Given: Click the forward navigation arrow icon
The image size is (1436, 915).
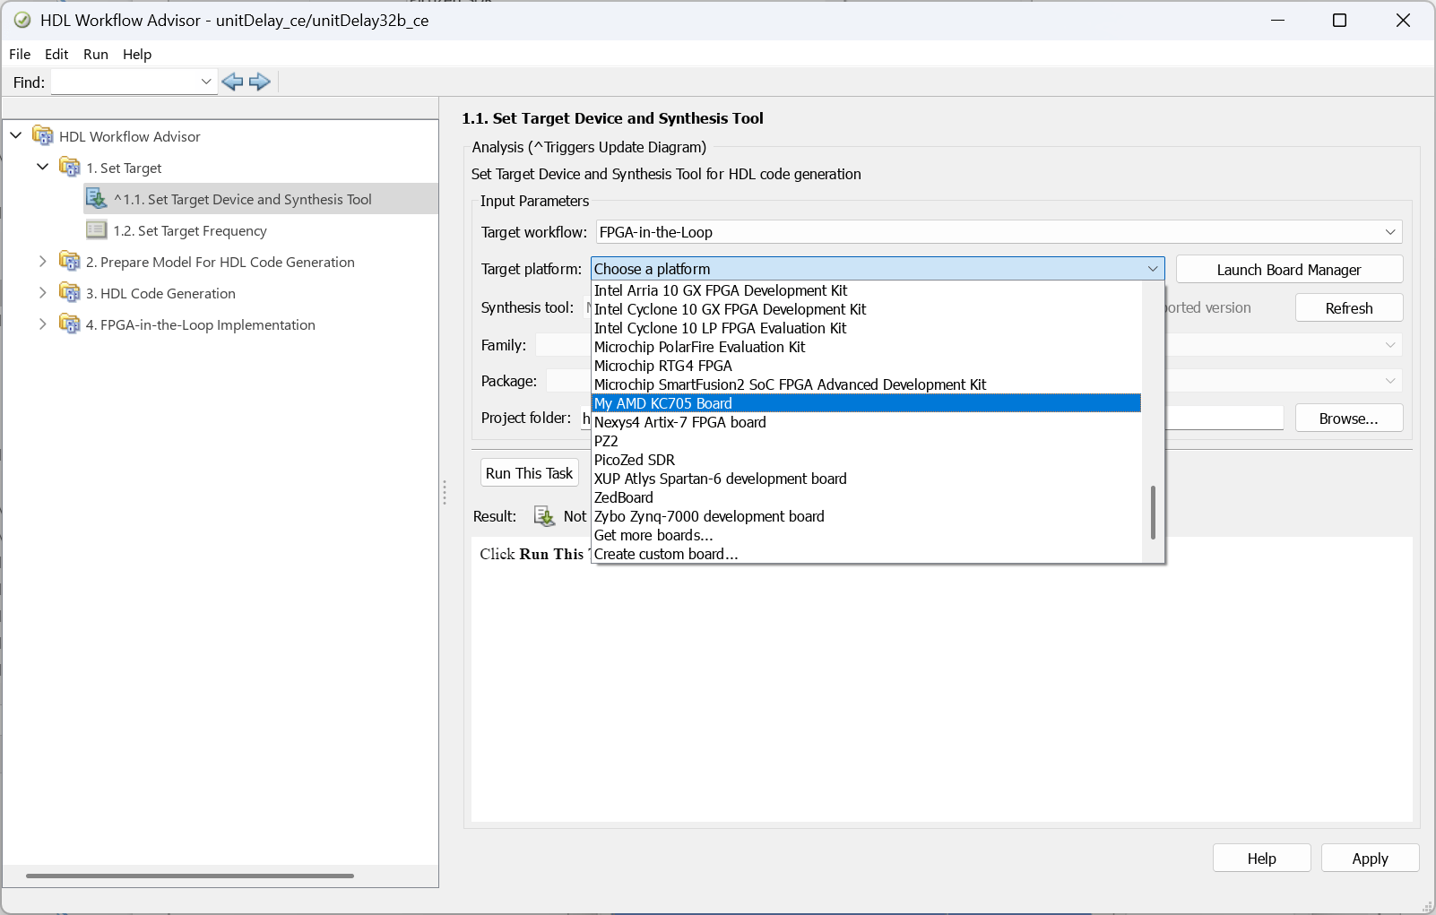Looking at the screenshot, I should pyautogui.click(x=259, y=82).
